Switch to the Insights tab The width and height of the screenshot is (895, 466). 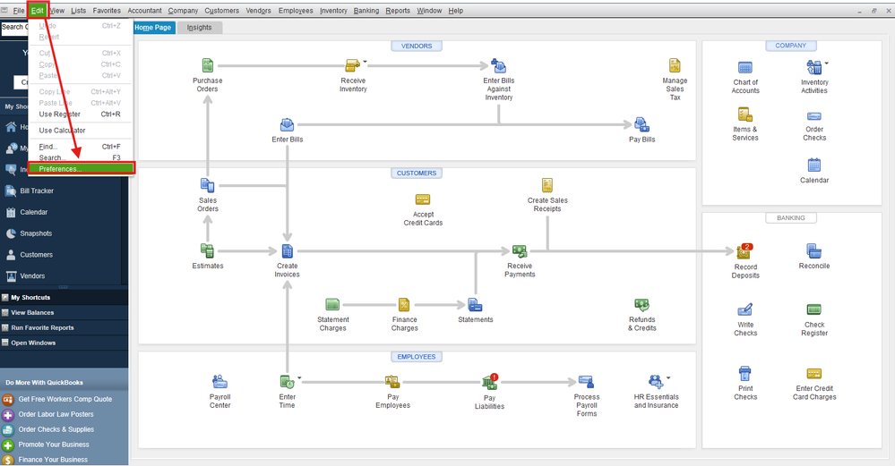[199, 28]
